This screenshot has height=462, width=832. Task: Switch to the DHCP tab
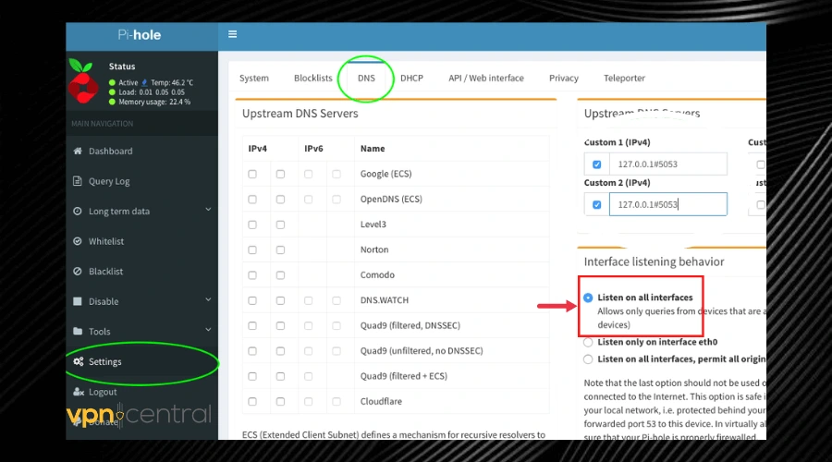pyautogui.click(x=411, y=79)
